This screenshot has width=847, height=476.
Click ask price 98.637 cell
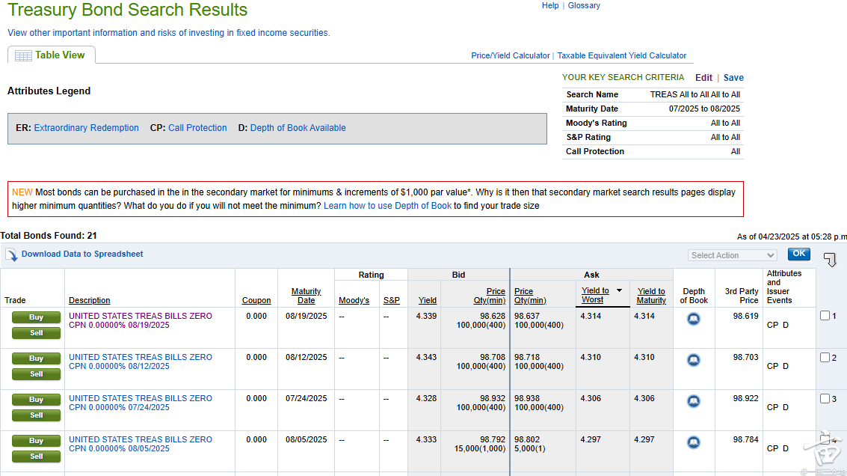coord(527,316)
